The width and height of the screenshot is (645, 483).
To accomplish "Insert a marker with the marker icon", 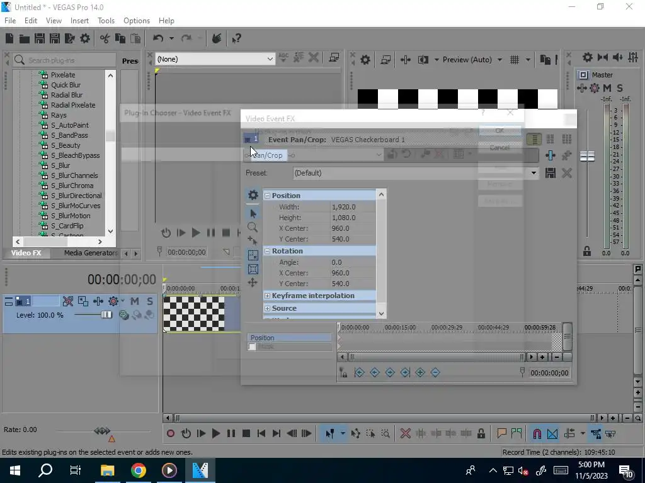I will click(x=501, y=433).
